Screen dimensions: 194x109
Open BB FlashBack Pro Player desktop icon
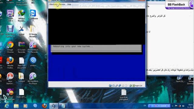click(x=33, y=78)
